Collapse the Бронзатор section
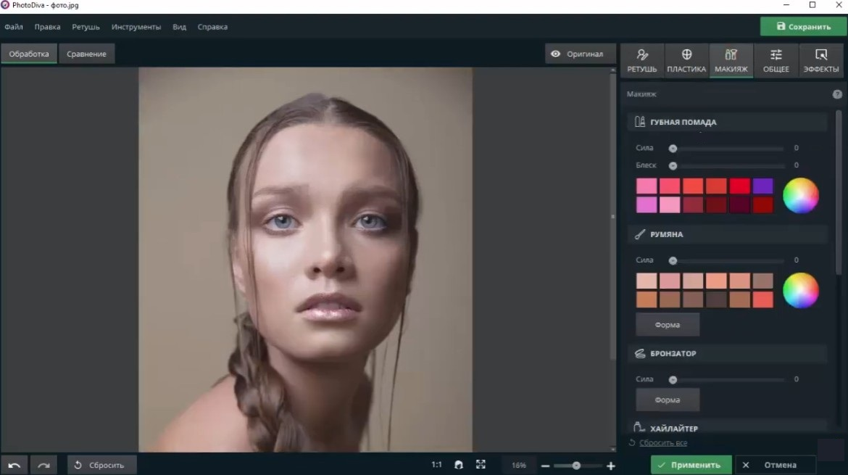The width and height of the screenshot is (848, 475). 727,353
